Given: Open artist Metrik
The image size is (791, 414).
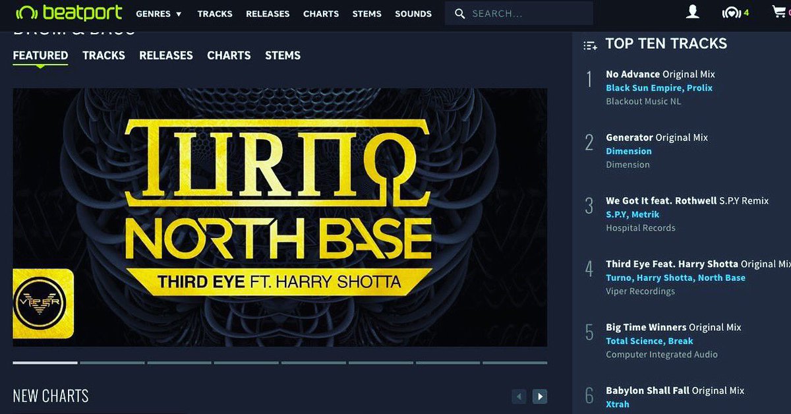Looking at the screenshot, I should [x=645, y=214].
